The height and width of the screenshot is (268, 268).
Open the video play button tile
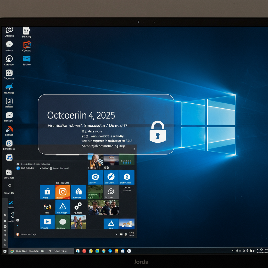pos(47,222)
